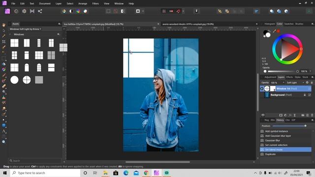The height and width of the screenshot is (177, 315).
Task: Apply Auto Contrast from the toolbar
Action: pos(71,11)
